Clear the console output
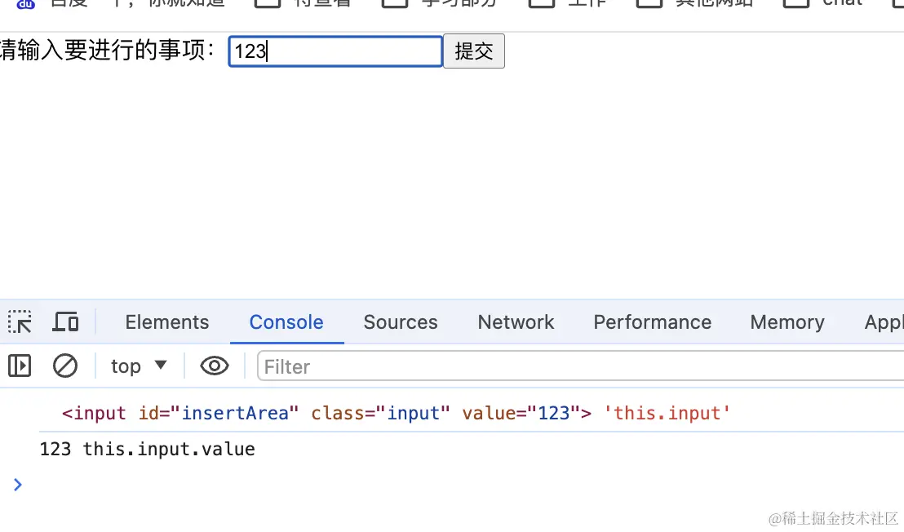 pyautogui.click(x=65, y=366)
